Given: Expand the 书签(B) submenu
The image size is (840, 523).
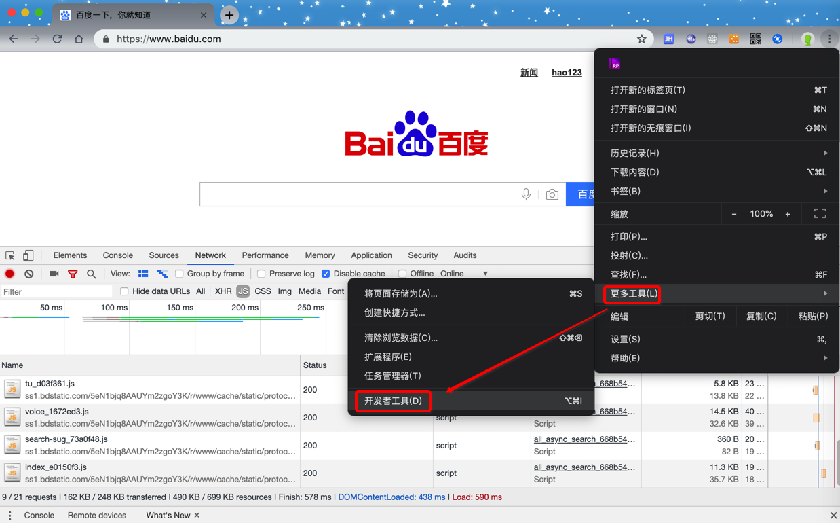Looking at the screenshot, I should click(x=717, y=192).
